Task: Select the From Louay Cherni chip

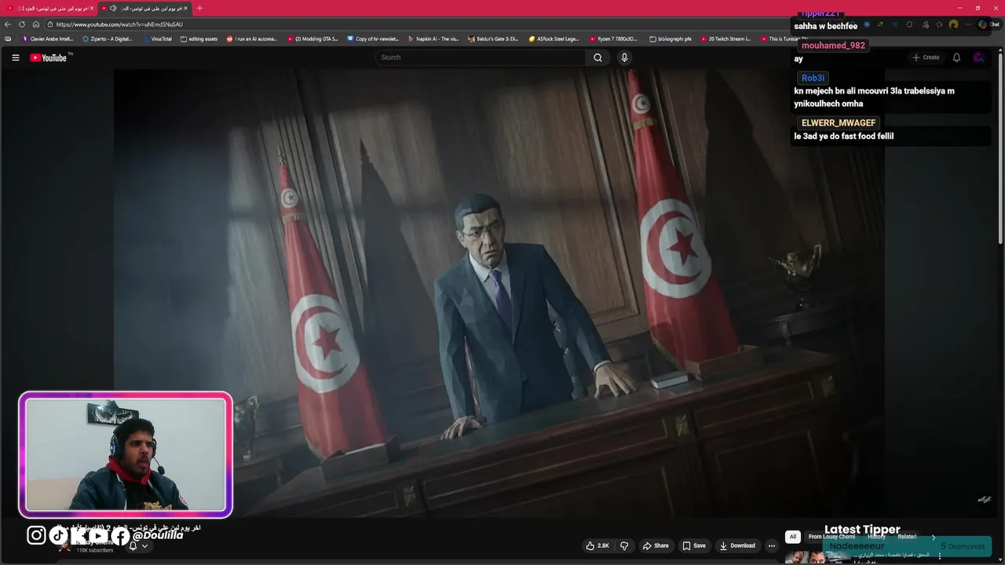Action: pos(831,537)
